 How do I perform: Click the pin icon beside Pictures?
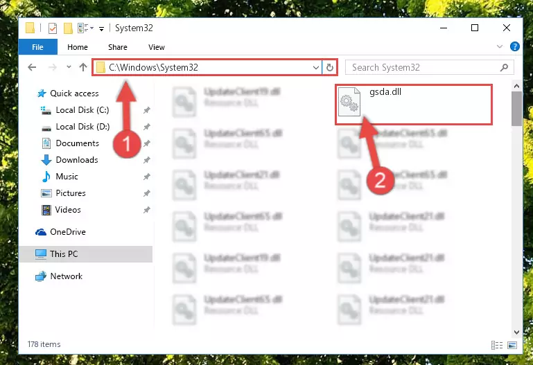coord(146,193)
